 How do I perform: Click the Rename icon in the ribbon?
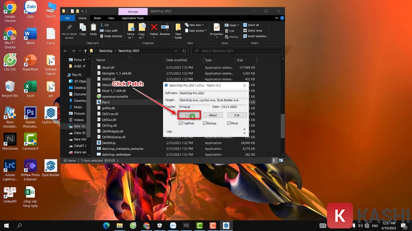165,28
